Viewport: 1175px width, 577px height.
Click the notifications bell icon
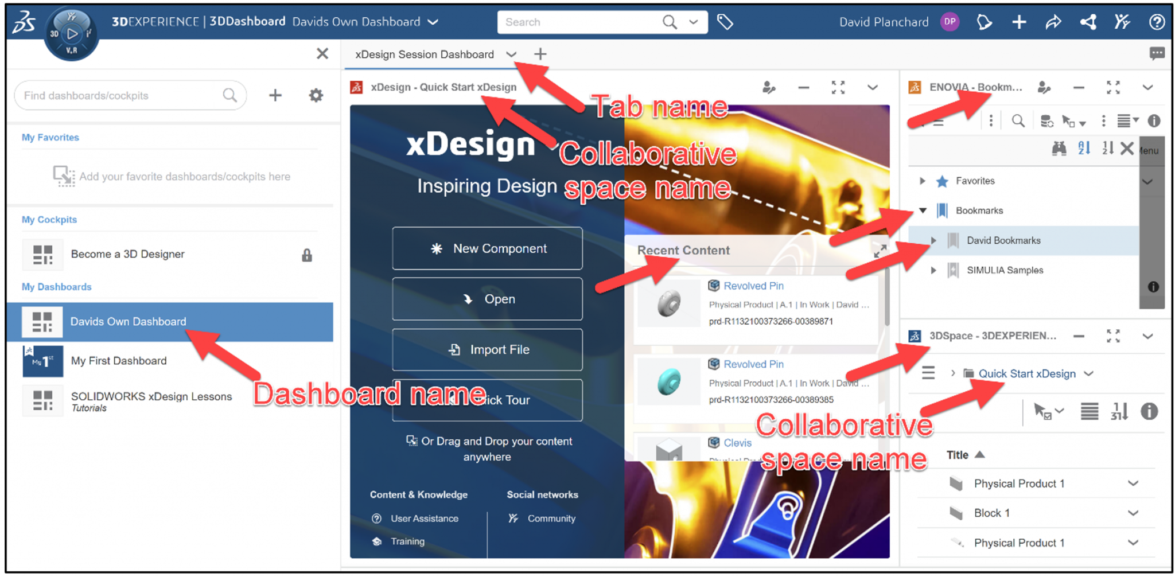pyautogui.click(x=983, y=22)
